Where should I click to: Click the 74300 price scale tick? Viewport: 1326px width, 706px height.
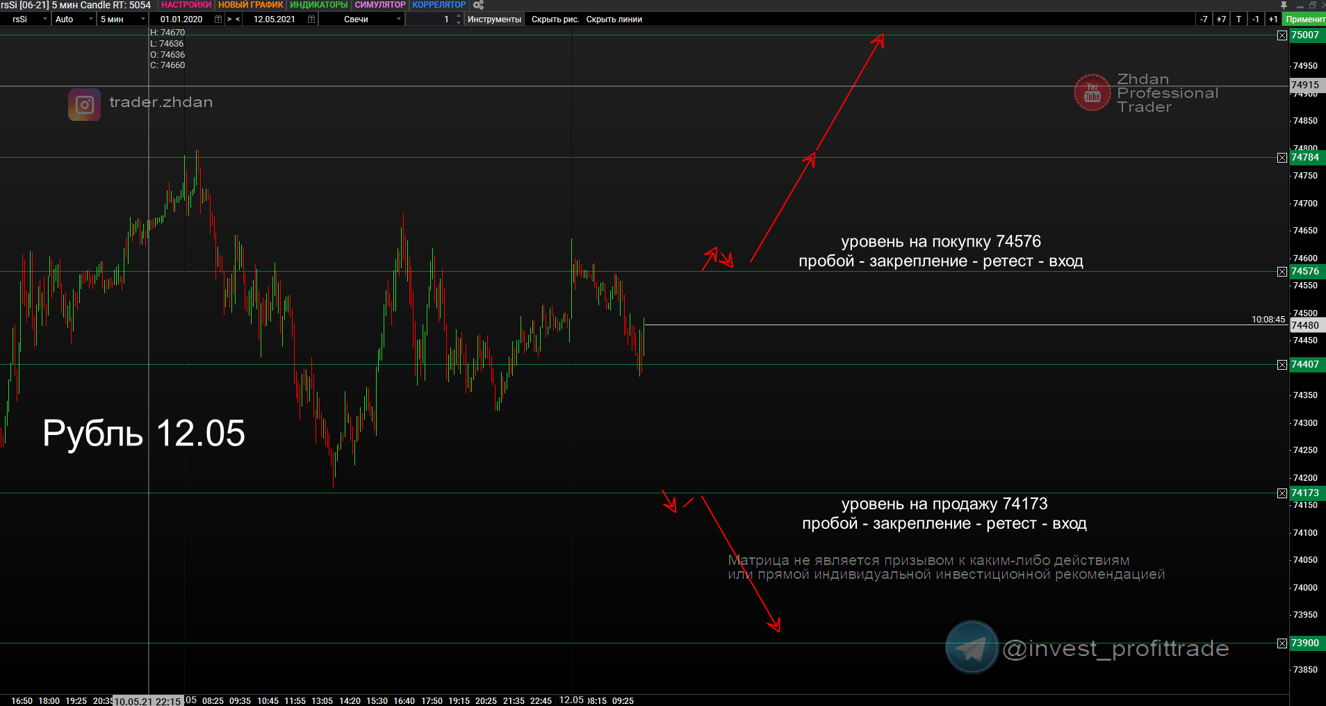pos(1305,423)
